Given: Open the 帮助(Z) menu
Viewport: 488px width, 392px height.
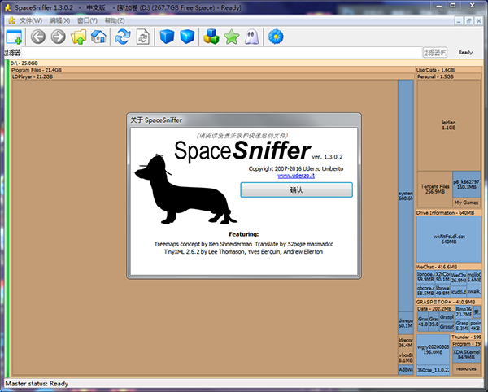Looking at the screenshot, I should [x=115, y=20].
